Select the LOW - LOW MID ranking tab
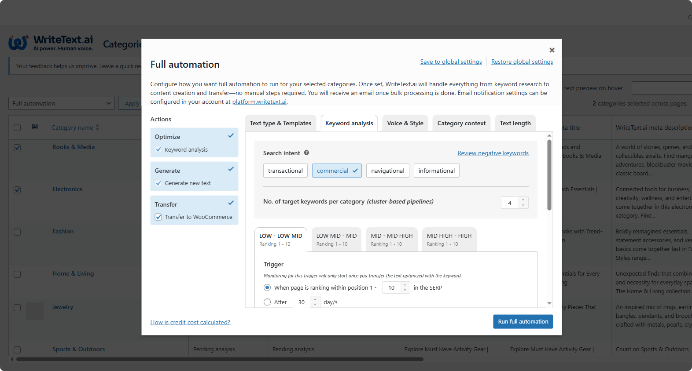Viewport: 692px width, 371px height. tap(281, 240)
